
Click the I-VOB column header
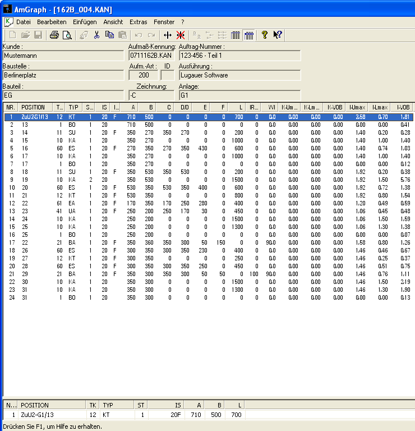coord(402,107)
